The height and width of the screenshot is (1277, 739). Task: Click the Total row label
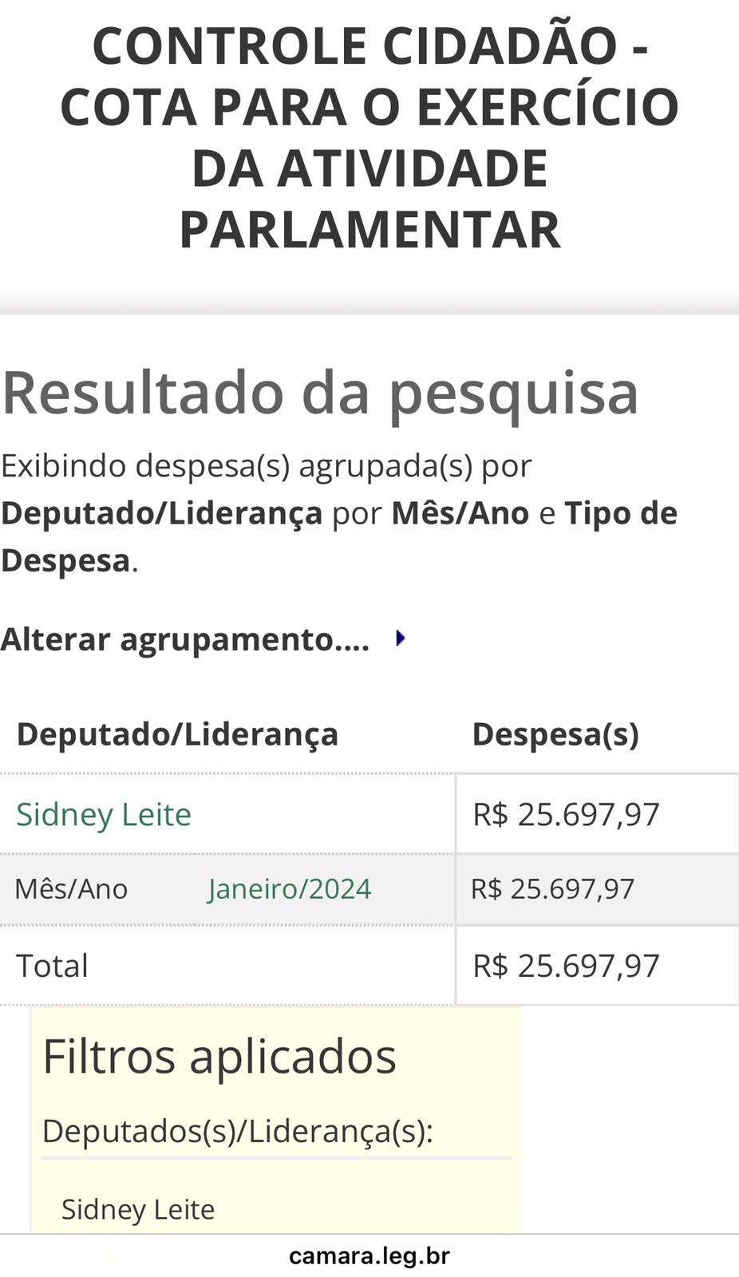(x=52, y=966)
